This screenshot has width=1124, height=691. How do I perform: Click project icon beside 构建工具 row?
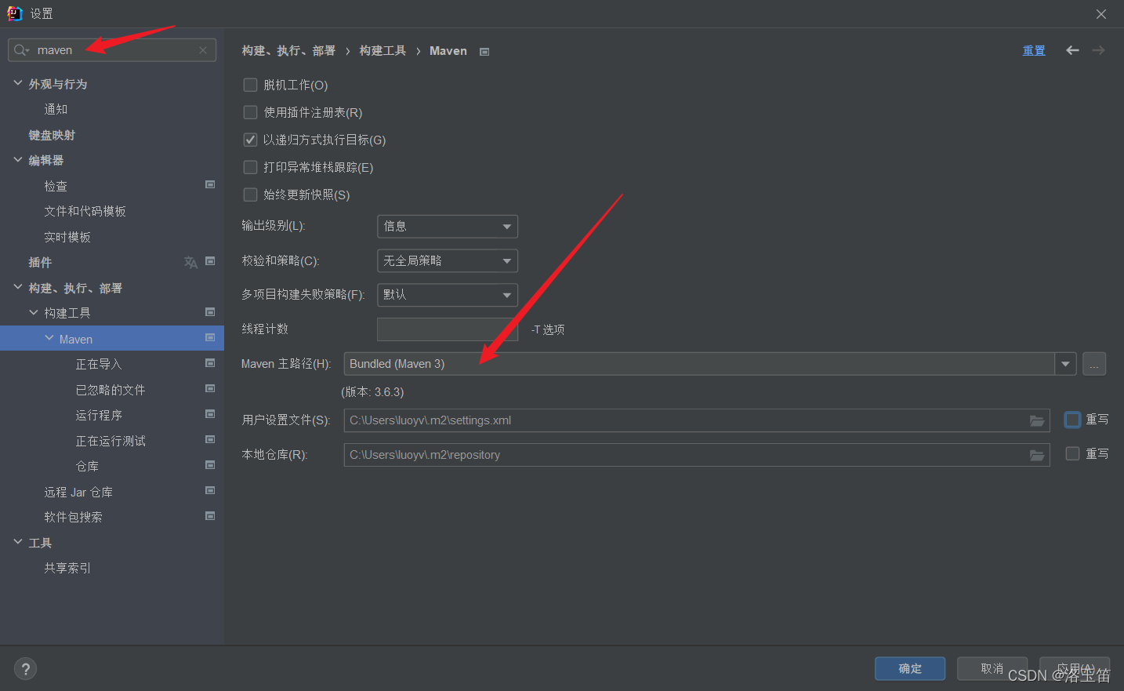[x=210, y=312]
